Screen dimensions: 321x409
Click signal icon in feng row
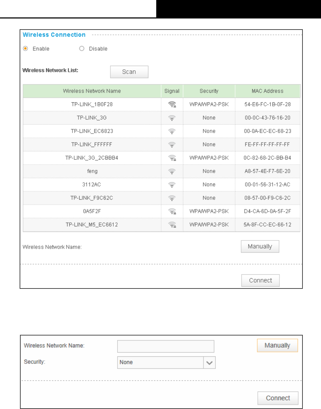click(172, 171)
